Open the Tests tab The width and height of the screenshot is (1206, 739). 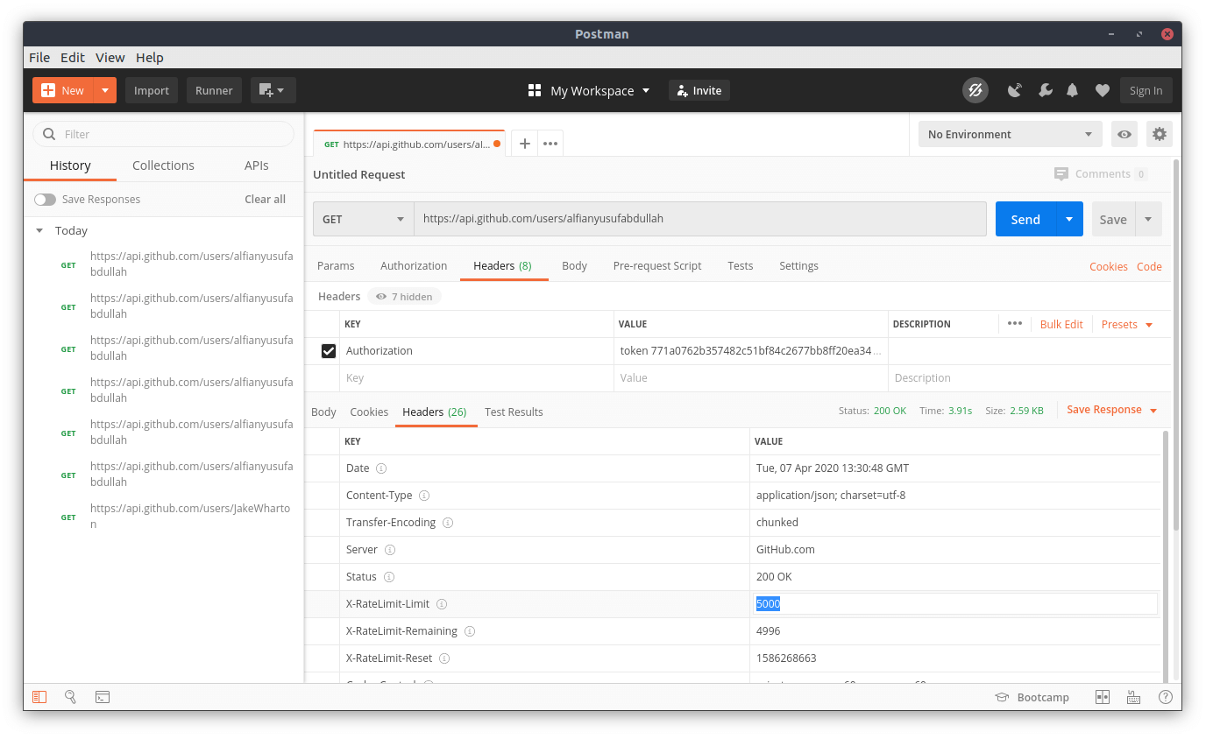tap(740, 266)
